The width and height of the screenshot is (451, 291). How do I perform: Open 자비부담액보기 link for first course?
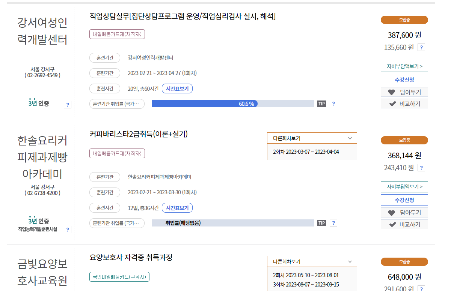(x=404, y=66)
